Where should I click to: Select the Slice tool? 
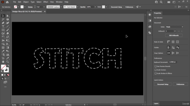(x=7, y=58)
